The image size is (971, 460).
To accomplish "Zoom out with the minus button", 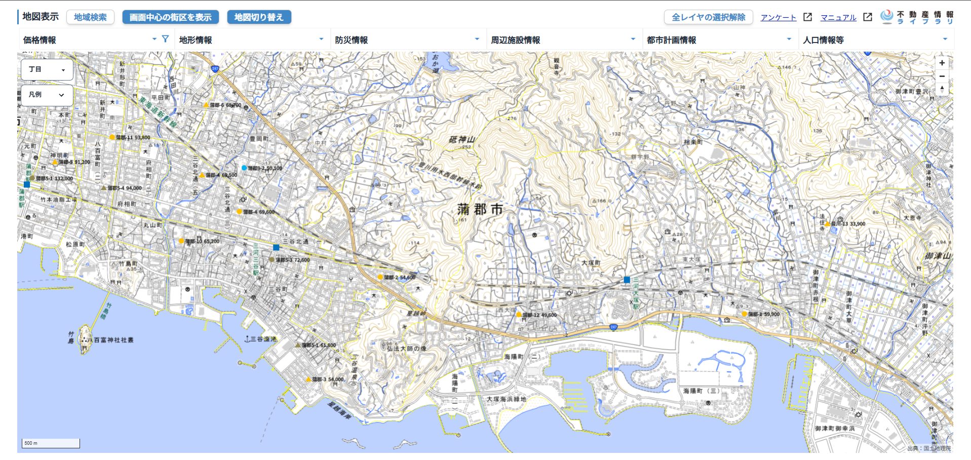I will coord(942,76).
